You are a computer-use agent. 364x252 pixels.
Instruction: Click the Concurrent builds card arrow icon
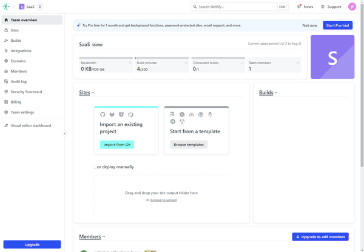(241, 63)
